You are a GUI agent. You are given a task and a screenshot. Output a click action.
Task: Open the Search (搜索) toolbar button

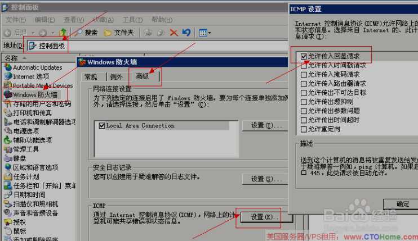pos(86,33)
